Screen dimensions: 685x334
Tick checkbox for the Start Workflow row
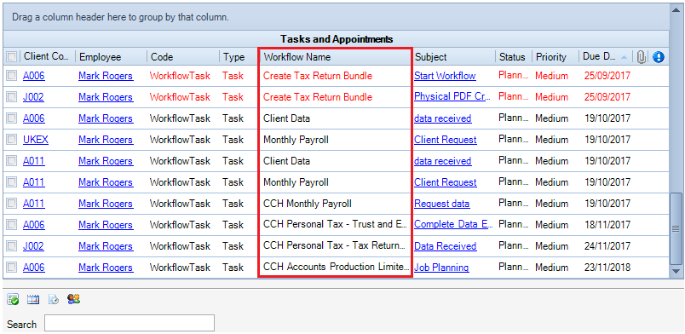coord(12,76)
